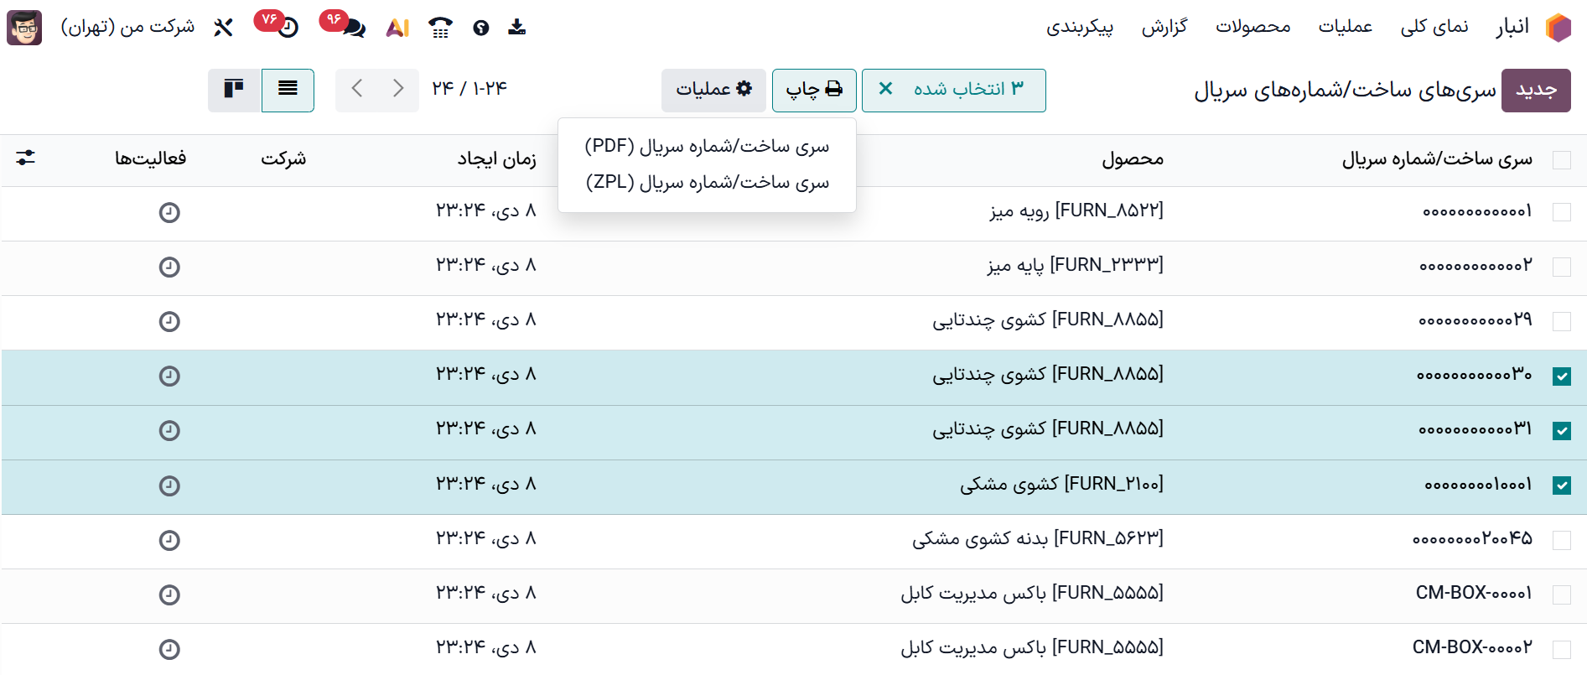Go to the next page chevron
This screenshot has height=675, width=1587.
398,89
